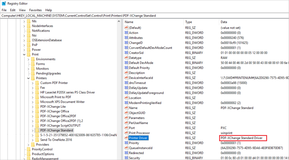Select the Custom PDF Printer folder icon
The height and width of the screenshot is (160, 289).
(x=37, y=83)
